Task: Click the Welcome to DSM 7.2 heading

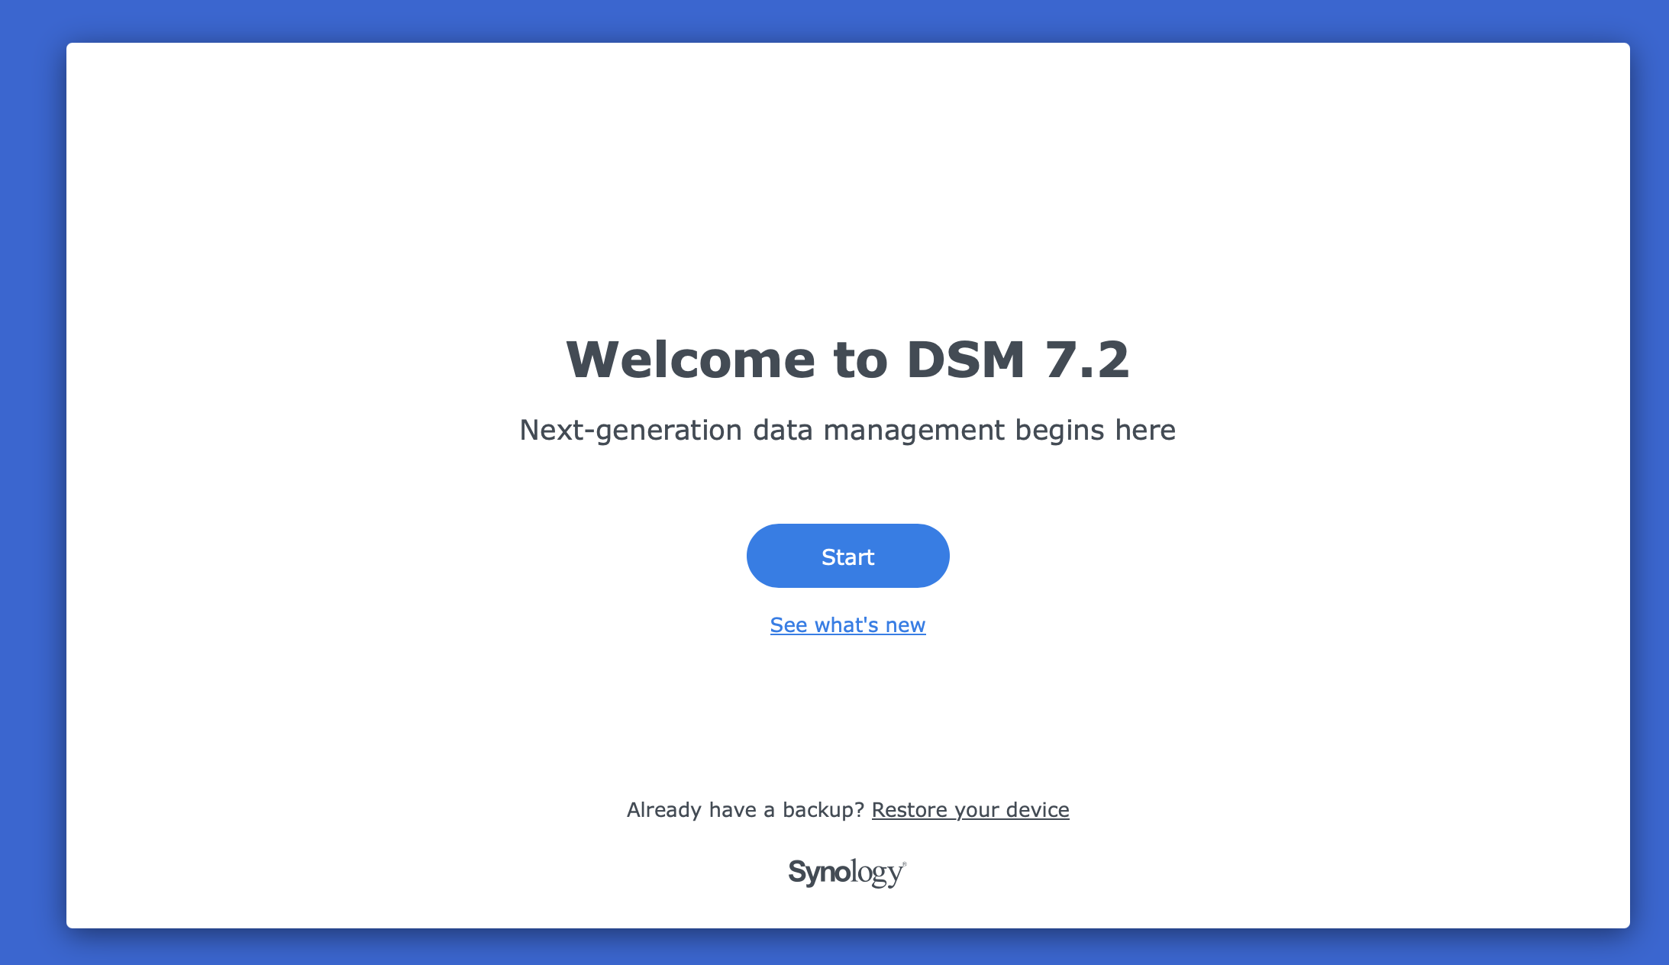Action: coord(849,360)
